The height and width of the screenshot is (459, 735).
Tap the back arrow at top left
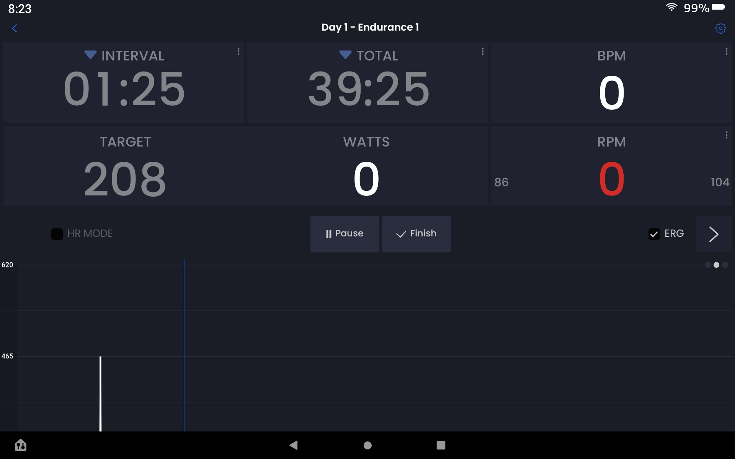tap(15, 28)
